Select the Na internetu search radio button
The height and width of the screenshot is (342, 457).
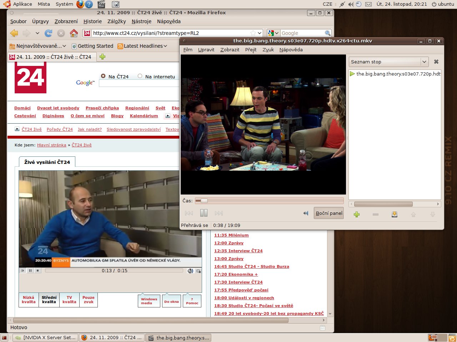(140, 76)
